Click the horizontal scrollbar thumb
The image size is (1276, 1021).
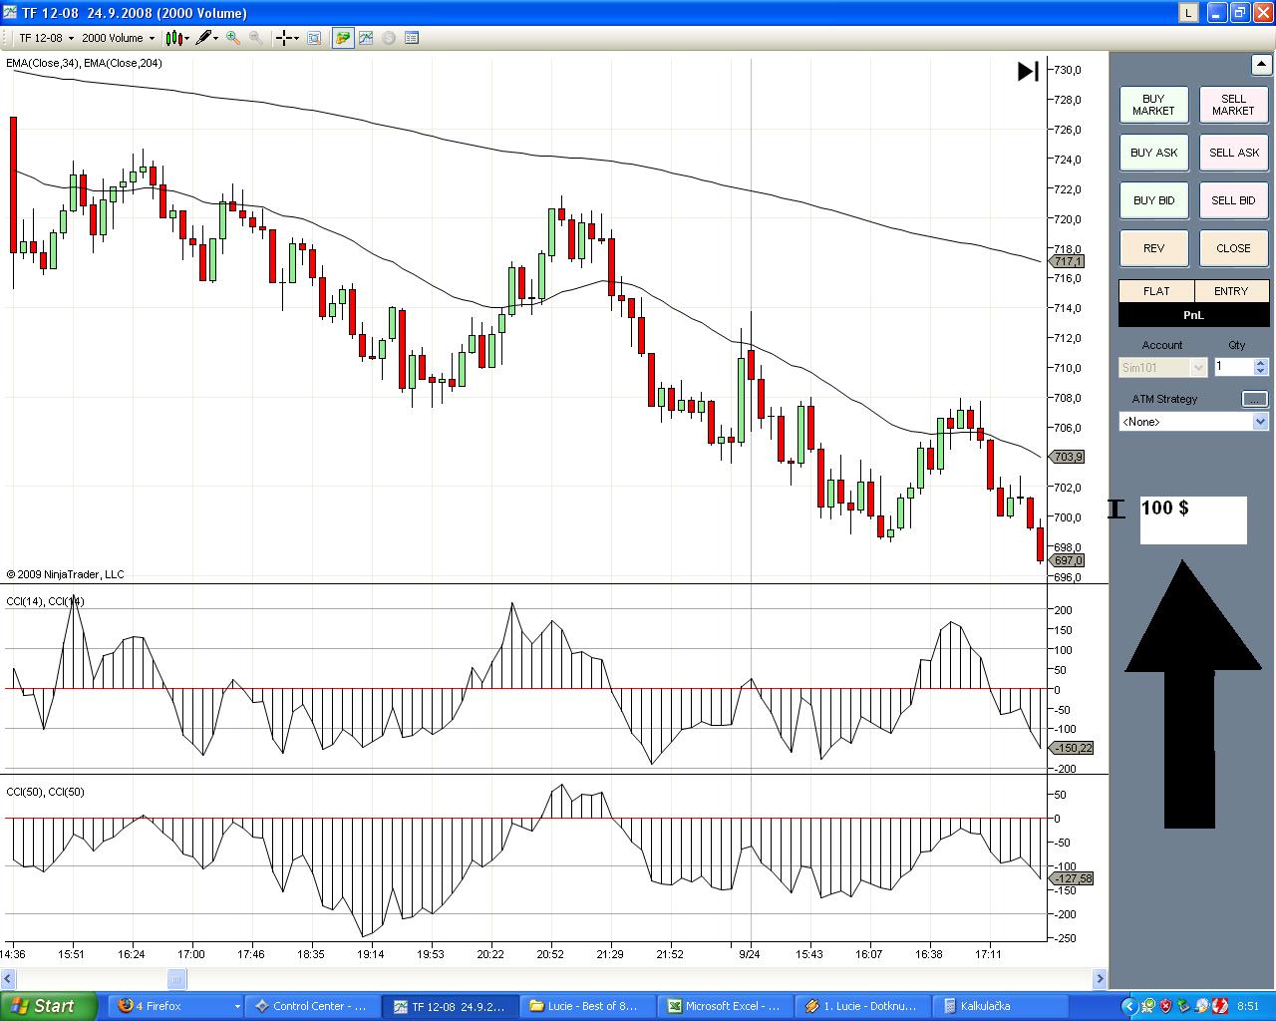(176, 978)
